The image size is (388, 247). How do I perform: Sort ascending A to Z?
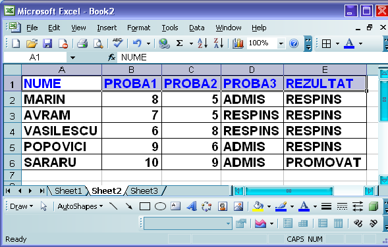tap(202, 43)
